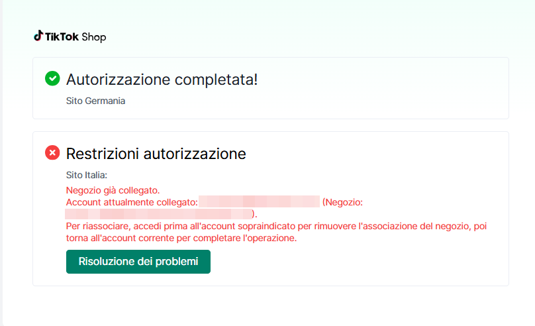Click the TikTok music note logo

(x=38, y=36)
